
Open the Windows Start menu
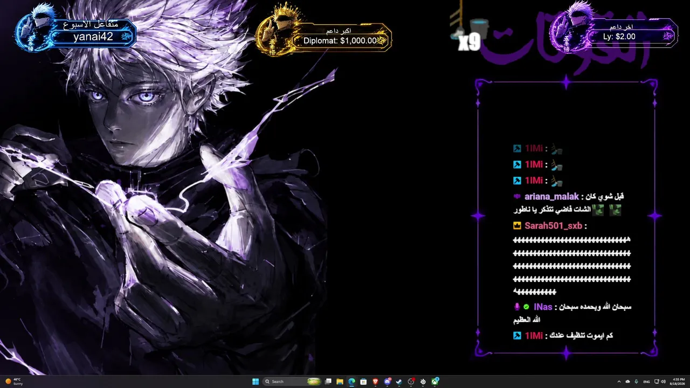click(256, 382)
